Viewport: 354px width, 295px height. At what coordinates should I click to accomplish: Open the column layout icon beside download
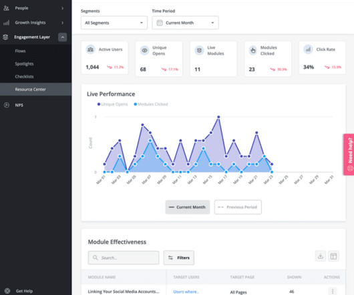(333, 256)
